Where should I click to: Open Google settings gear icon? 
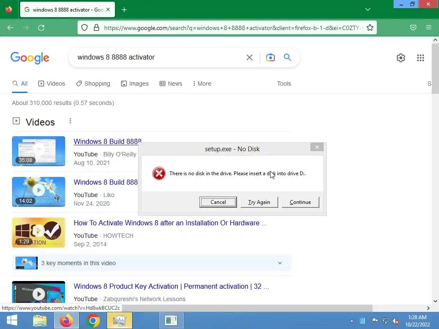[401, 58]
